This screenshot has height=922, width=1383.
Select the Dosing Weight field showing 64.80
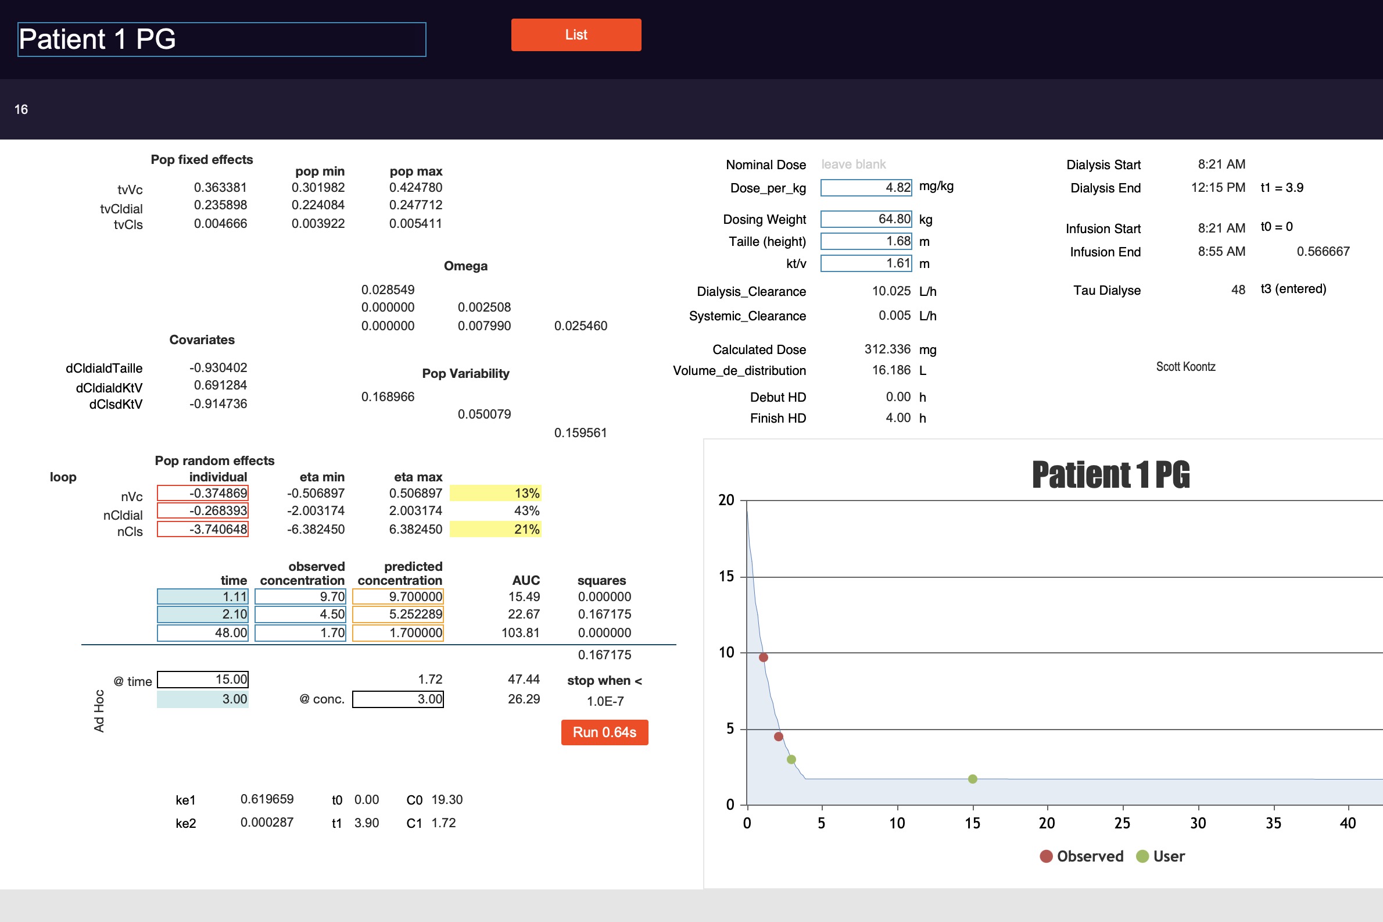(866, 219)
